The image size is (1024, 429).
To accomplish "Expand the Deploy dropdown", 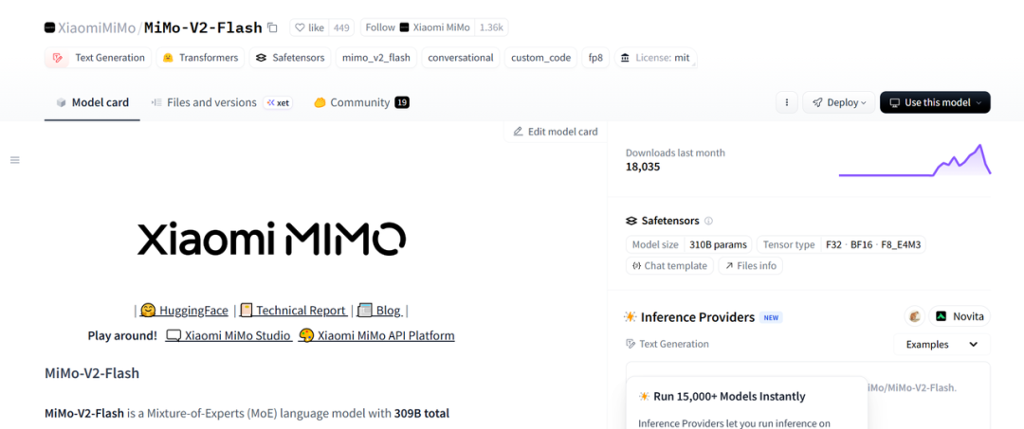I will pyautogui.click(x=837, y=102).
